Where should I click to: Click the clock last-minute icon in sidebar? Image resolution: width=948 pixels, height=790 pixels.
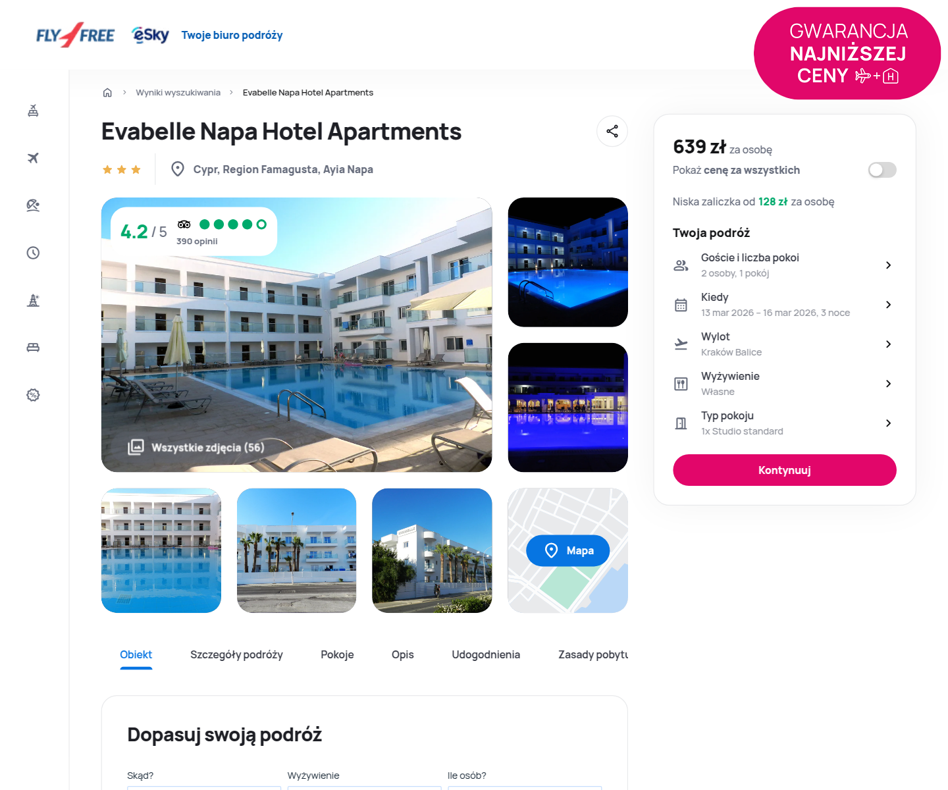pos(33,253)
